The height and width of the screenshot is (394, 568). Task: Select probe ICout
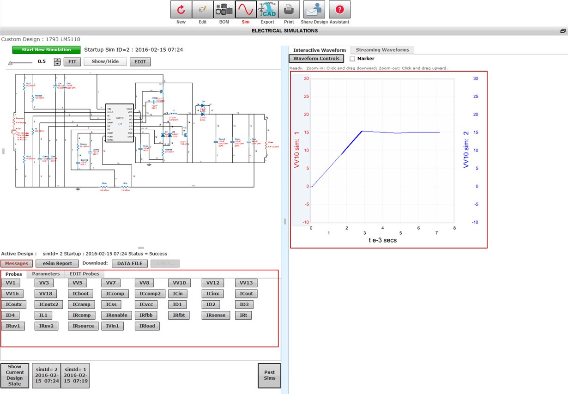pyautogui.click(x=246, y=294)
